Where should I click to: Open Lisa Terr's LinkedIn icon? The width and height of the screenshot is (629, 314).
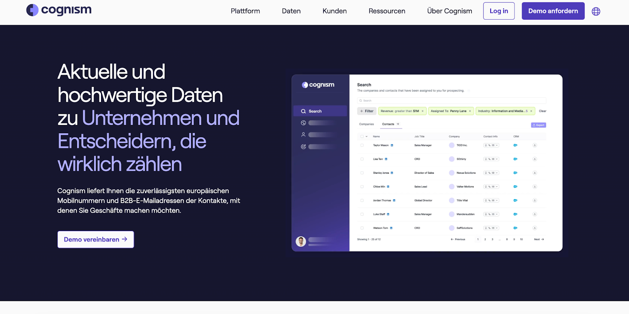(x=386, y=159)
